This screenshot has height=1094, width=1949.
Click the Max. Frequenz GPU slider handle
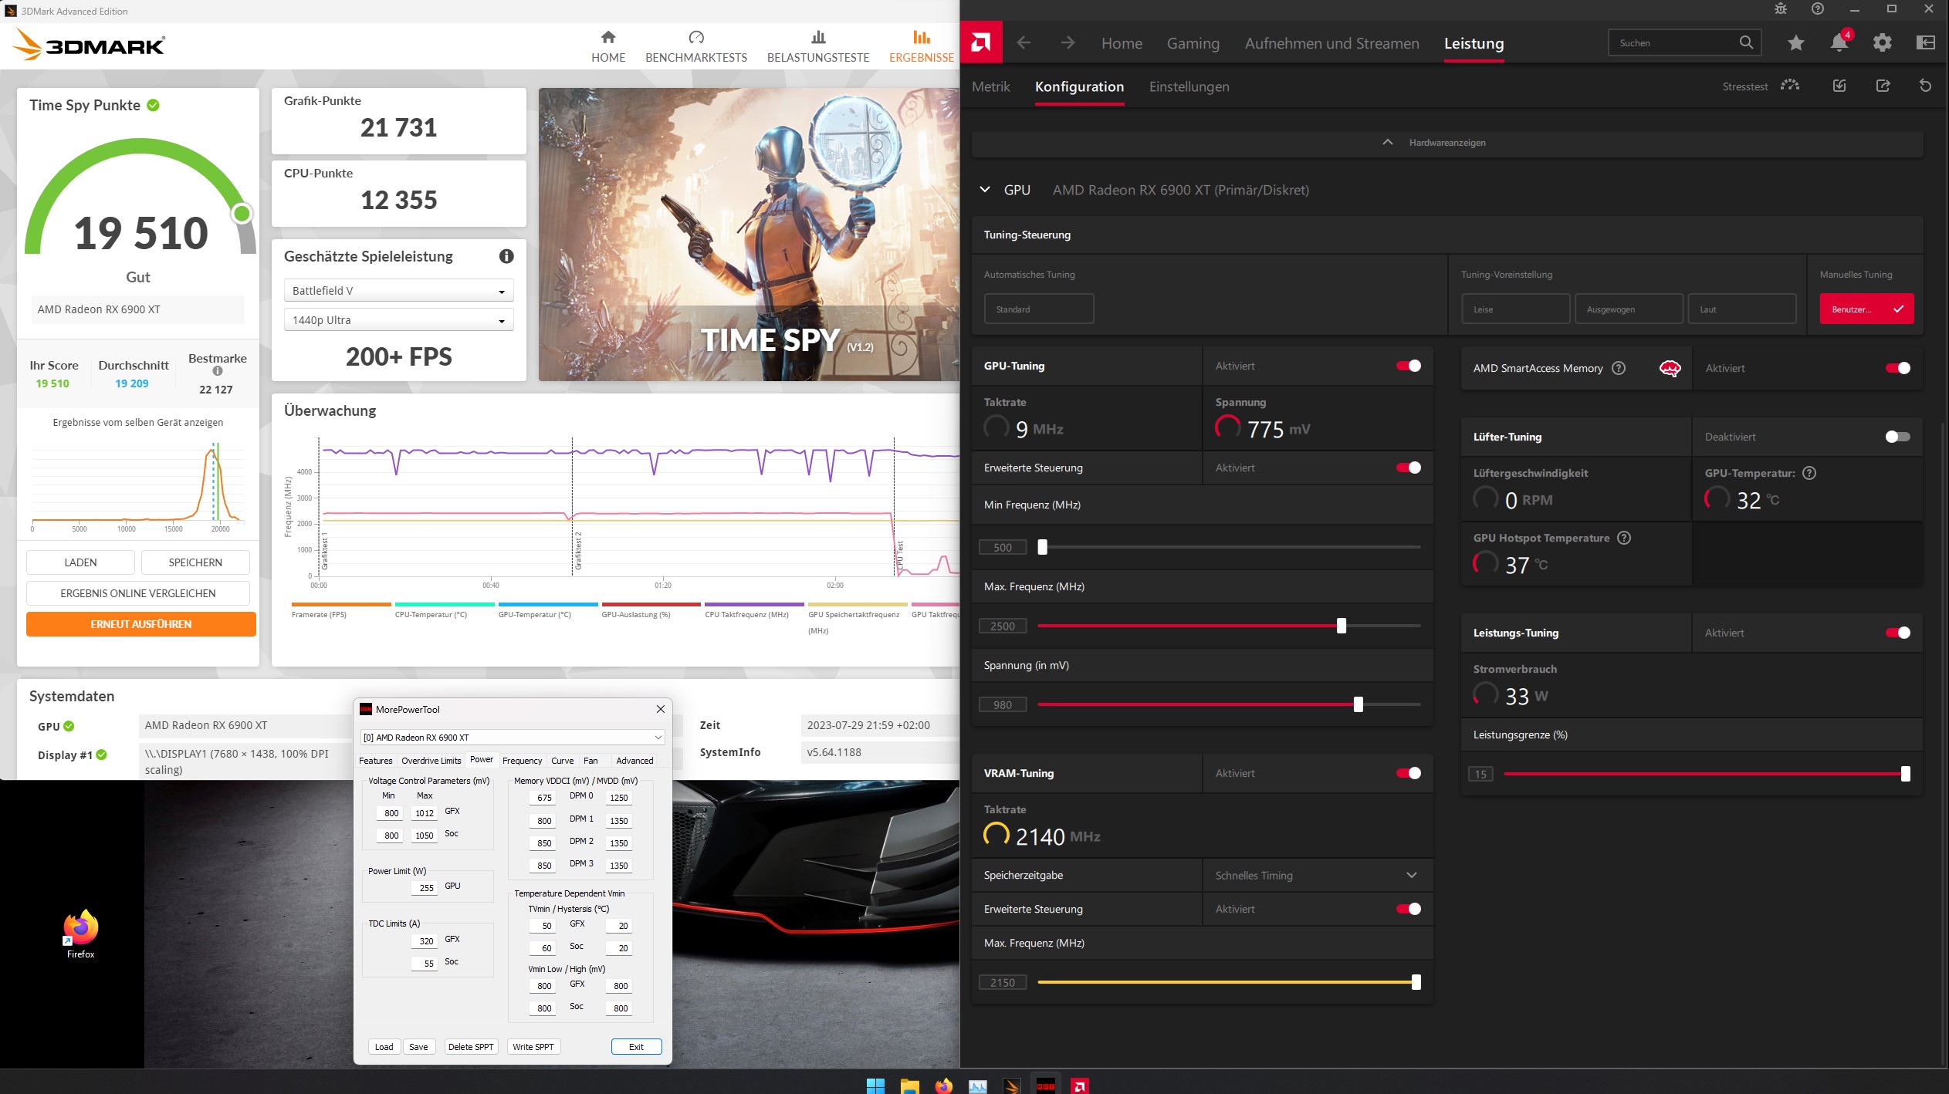pyautogui.click(x=1341, y=626)
